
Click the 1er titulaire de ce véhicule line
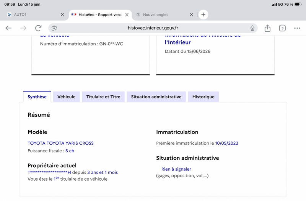(68, 179)
